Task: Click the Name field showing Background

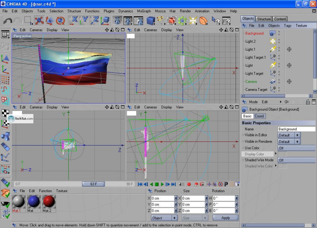Action: (296, 129)
